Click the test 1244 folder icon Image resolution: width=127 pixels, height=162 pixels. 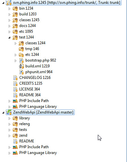point(15,38)
